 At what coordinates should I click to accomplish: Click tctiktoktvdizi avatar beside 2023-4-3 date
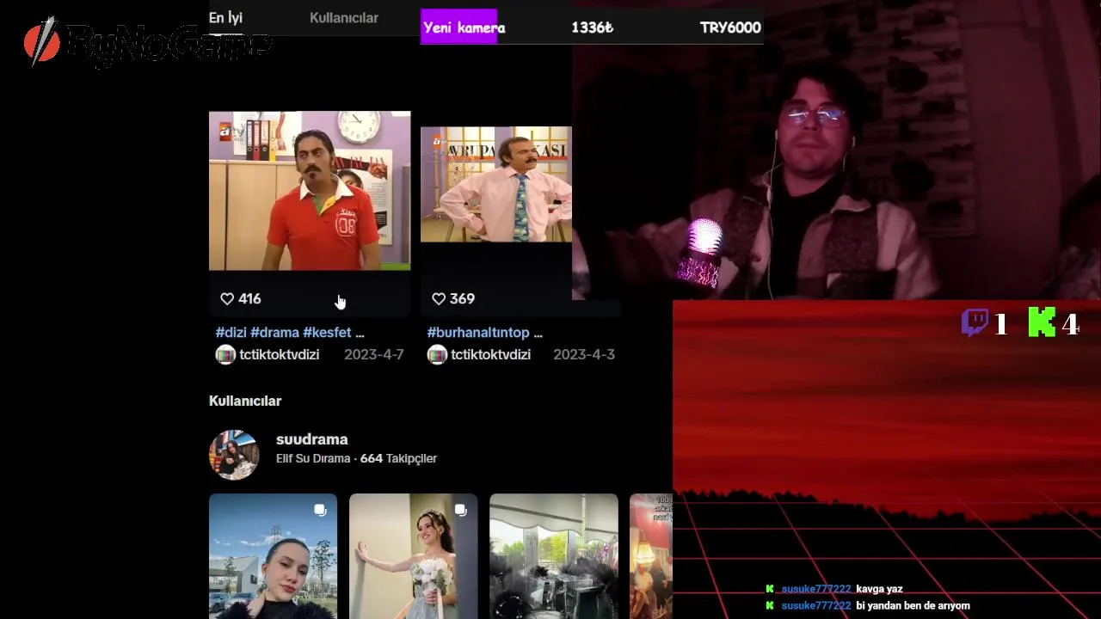coord(437,354)
